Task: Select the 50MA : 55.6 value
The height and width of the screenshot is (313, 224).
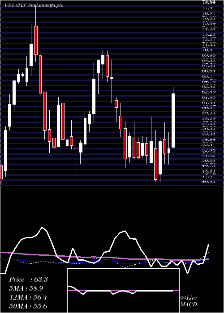Action: point(28,306)
